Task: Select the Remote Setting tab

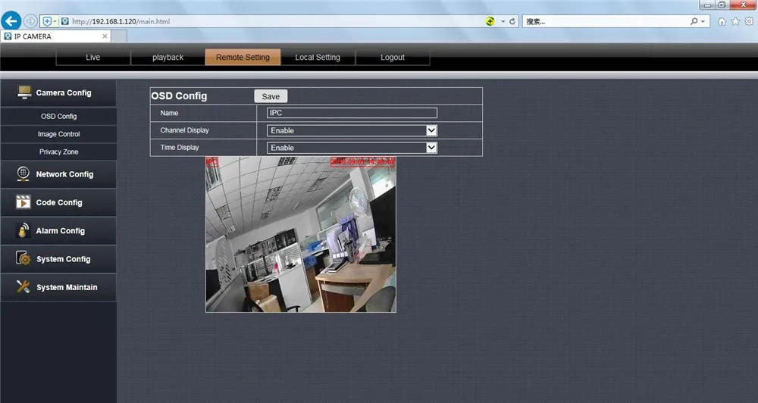Action: pos(243,57)
